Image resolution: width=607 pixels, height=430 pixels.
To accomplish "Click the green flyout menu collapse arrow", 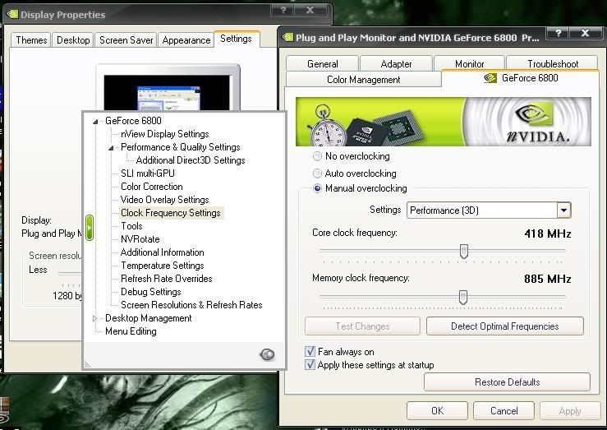I will pos(90,228).
